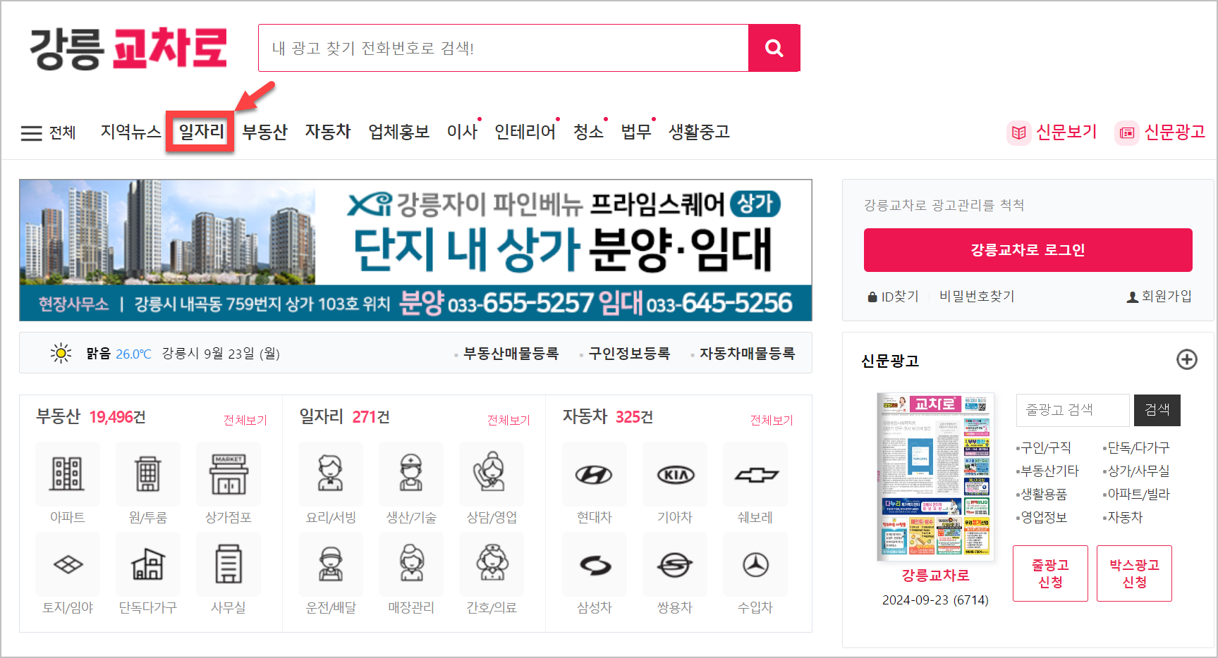Viewport: 1218px width, 658px height.
Task: Open the 수입차 Mercedes logo icon
Action: 755,564
